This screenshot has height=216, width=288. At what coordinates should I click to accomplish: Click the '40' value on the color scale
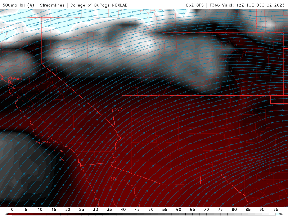tap(123, 210)
